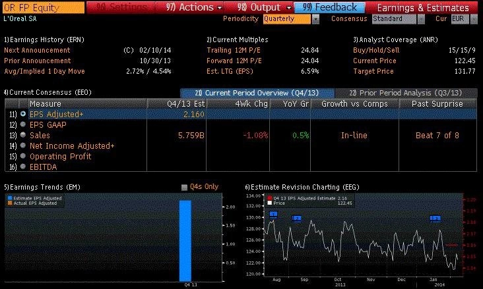Click the Target Price value 131.77
Image resolution: width=483 pixels, height=289 pixels.
[x=465, y=71]
